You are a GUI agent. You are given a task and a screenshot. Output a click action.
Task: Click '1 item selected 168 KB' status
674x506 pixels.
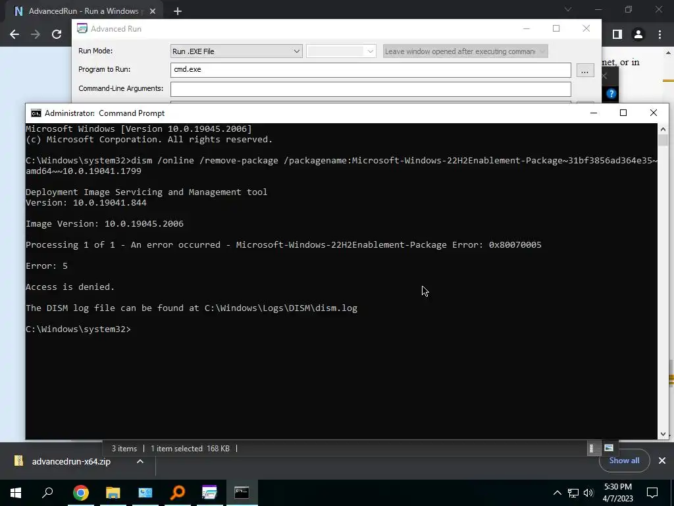pos(190,448)
